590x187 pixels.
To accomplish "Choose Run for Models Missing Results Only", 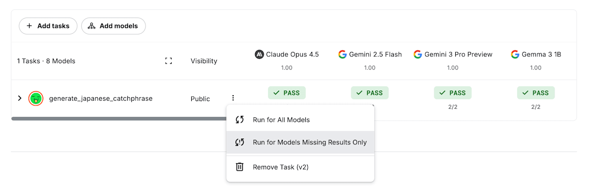I will pyautogui.click(x=300, y=142).
